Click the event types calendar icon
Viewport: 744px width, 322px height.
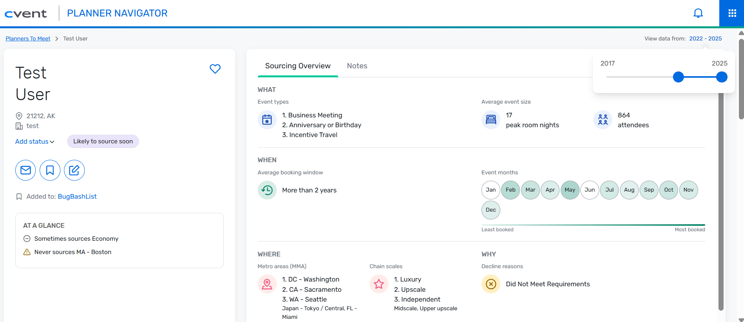267,120
